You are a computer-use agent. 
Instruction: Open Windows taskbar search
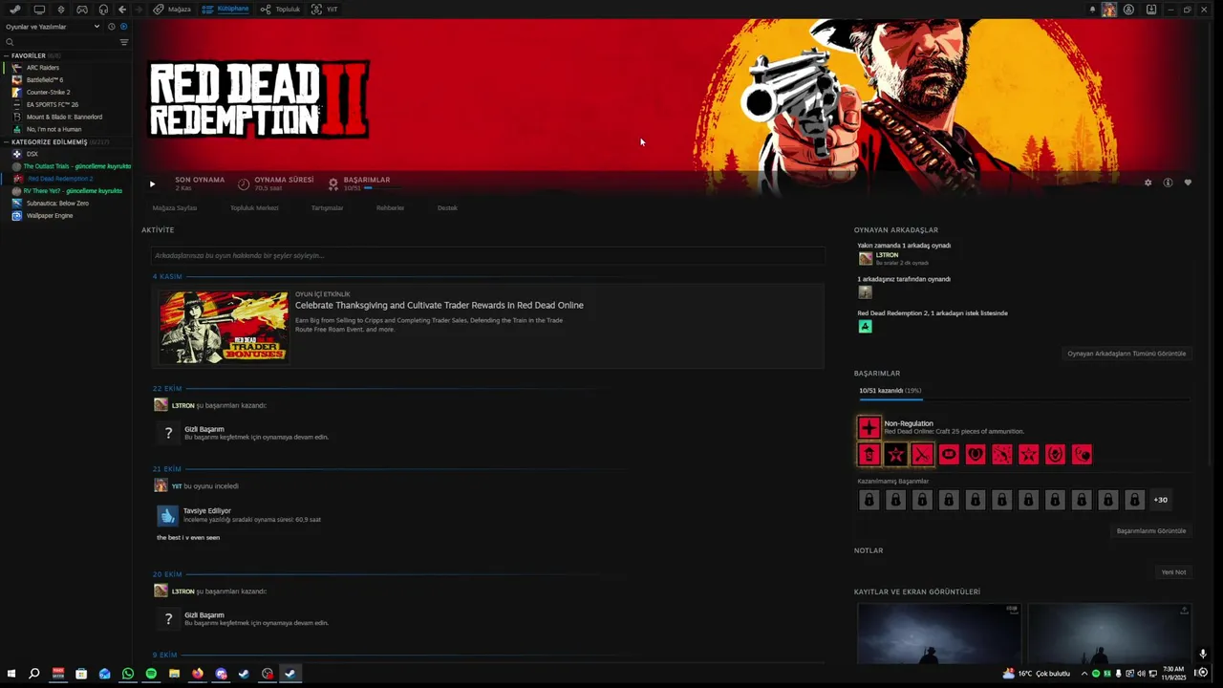(34, 674)
